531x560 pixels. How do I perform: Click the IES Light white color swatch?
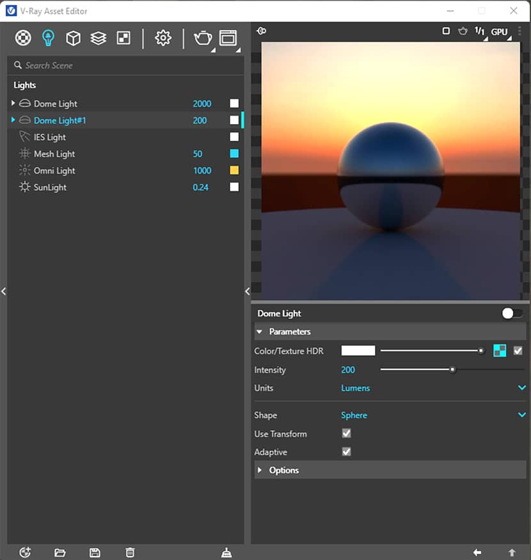point(234,137)
